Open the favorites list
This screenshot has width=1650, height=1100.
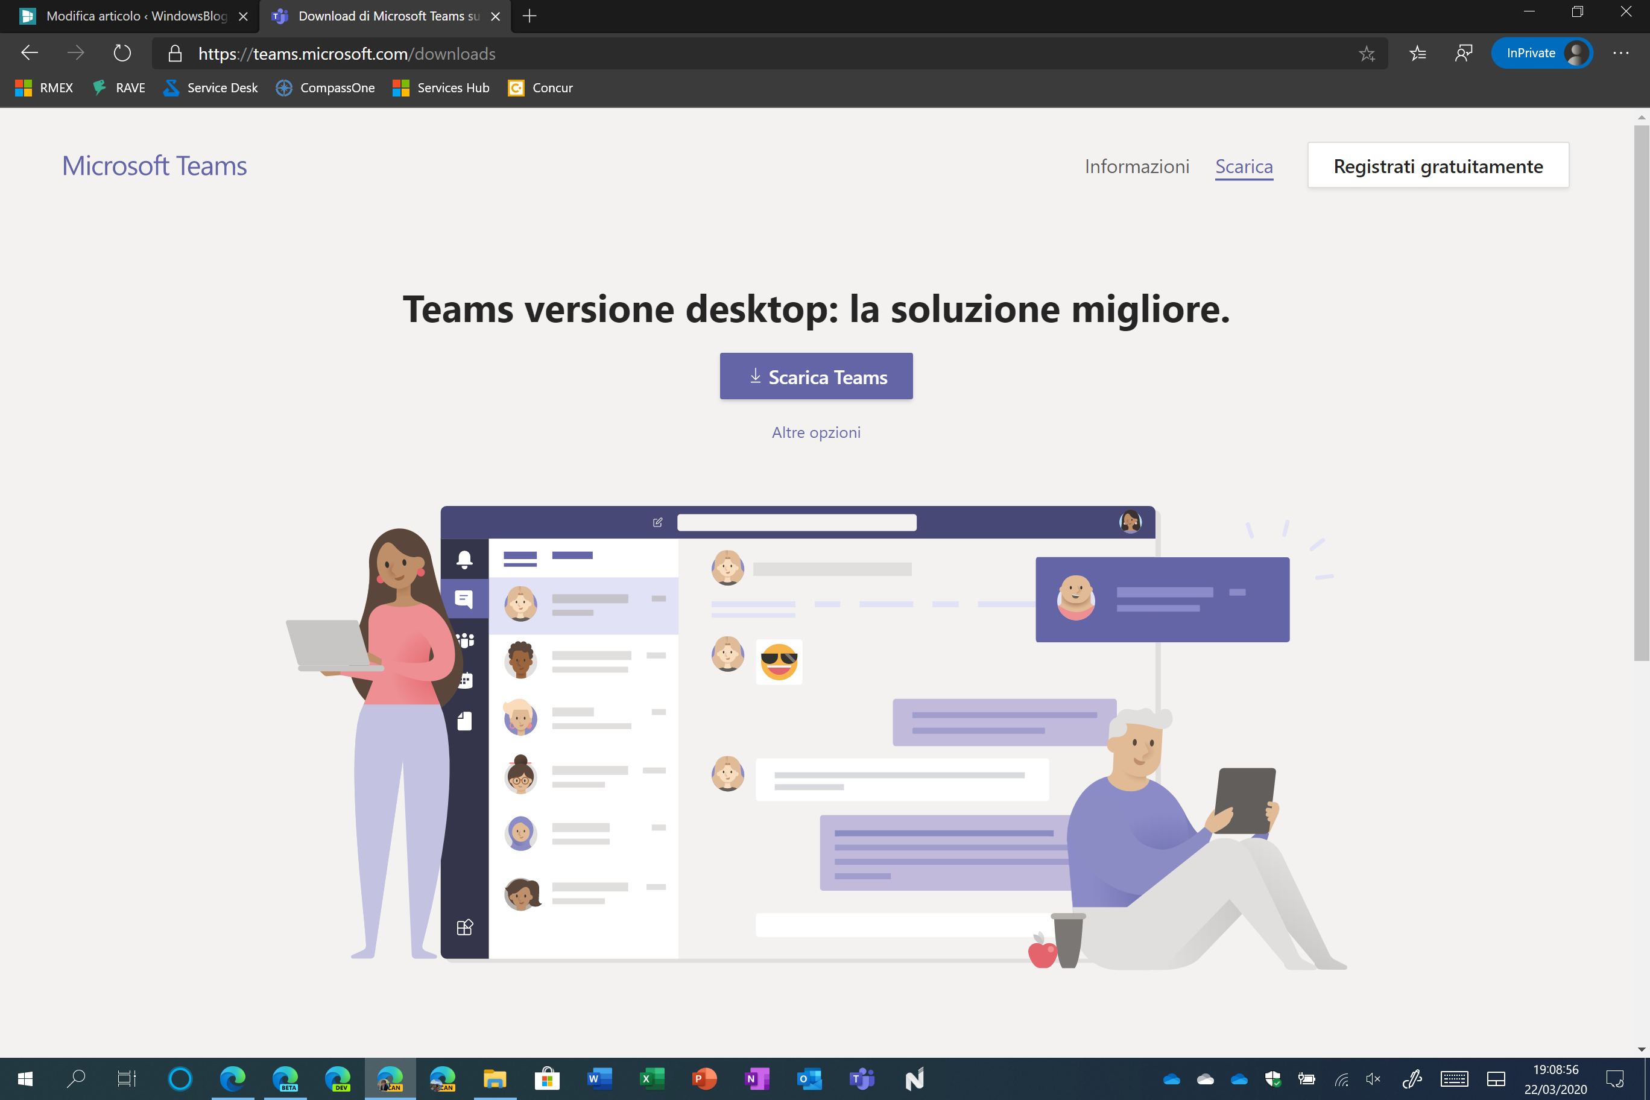click(1417, 53)
